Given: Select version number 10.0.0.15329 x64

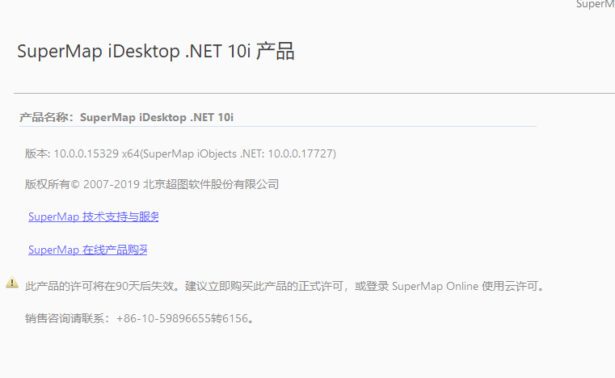Looking at the screenshot, I should click(x=96, y=153).
